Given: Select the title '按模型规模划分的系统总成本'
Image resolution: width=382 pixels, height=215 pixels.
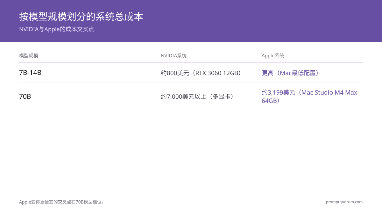Looking at the screenshot, I should point(81,17).
